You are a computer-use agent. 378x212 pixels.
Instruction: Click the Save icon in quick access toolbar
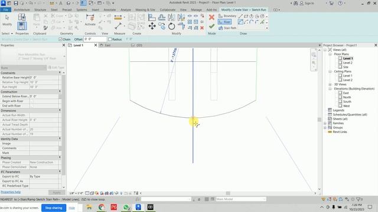16,3
